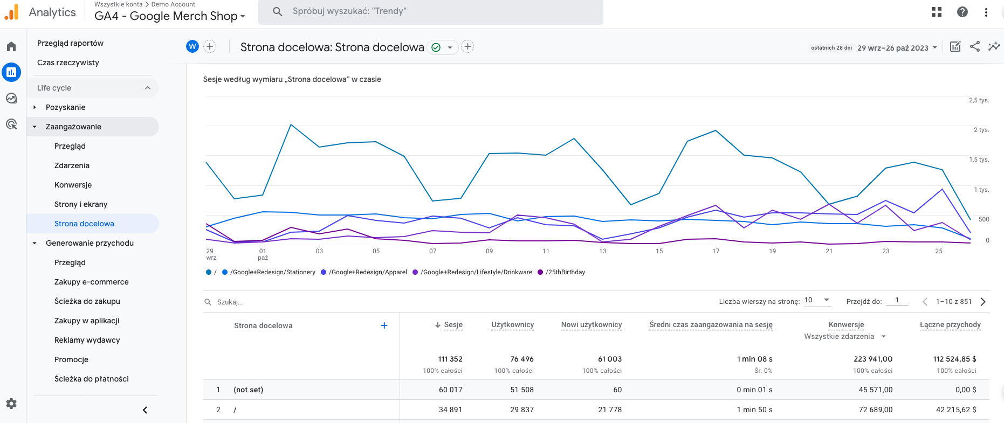Click /Google+Redesign/Stationery legend dot

click(x=225, y=272)
